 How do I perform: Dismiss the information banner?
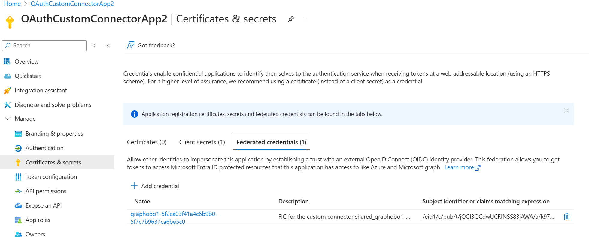coord(566,110)
